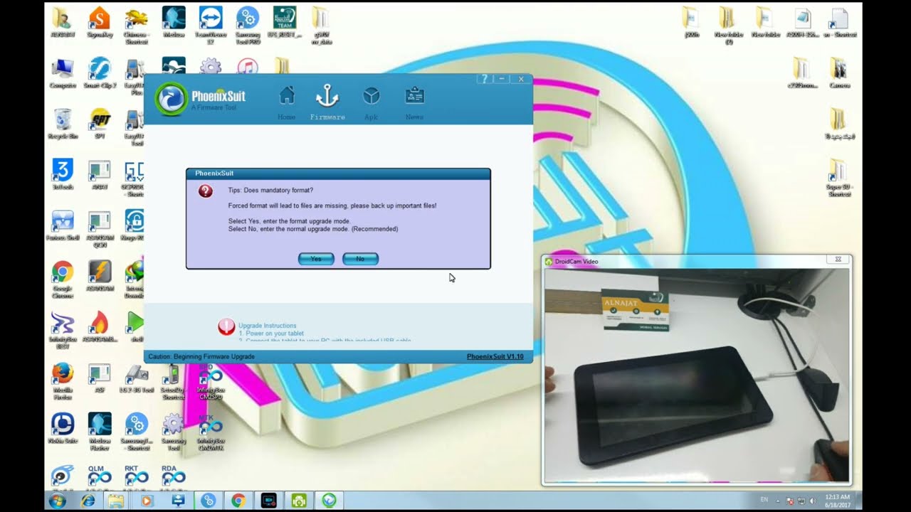Select the InfinityBox BEST desktop icon
This screenshot has height=512, width=911.
click(63, 331)
